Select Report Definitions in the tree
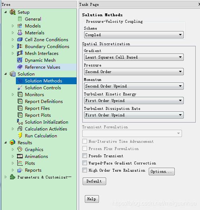The image size is (200, 210). [44, 101]
